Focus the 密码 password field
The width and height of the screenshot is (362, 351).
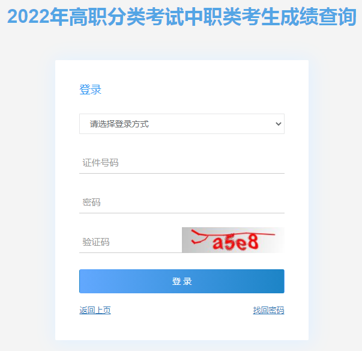point(182,203)
